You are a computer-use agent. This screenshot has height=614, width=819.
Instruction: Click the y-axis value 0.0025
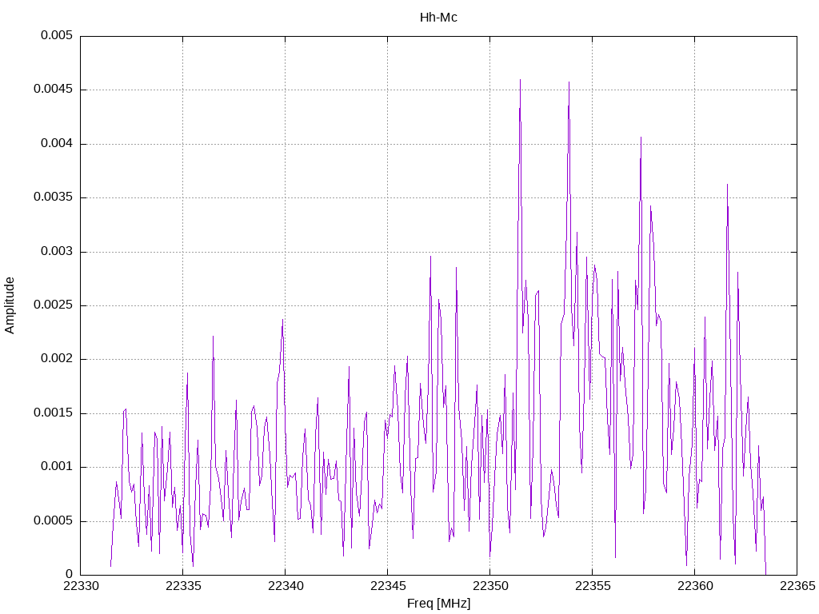[53, 305]
